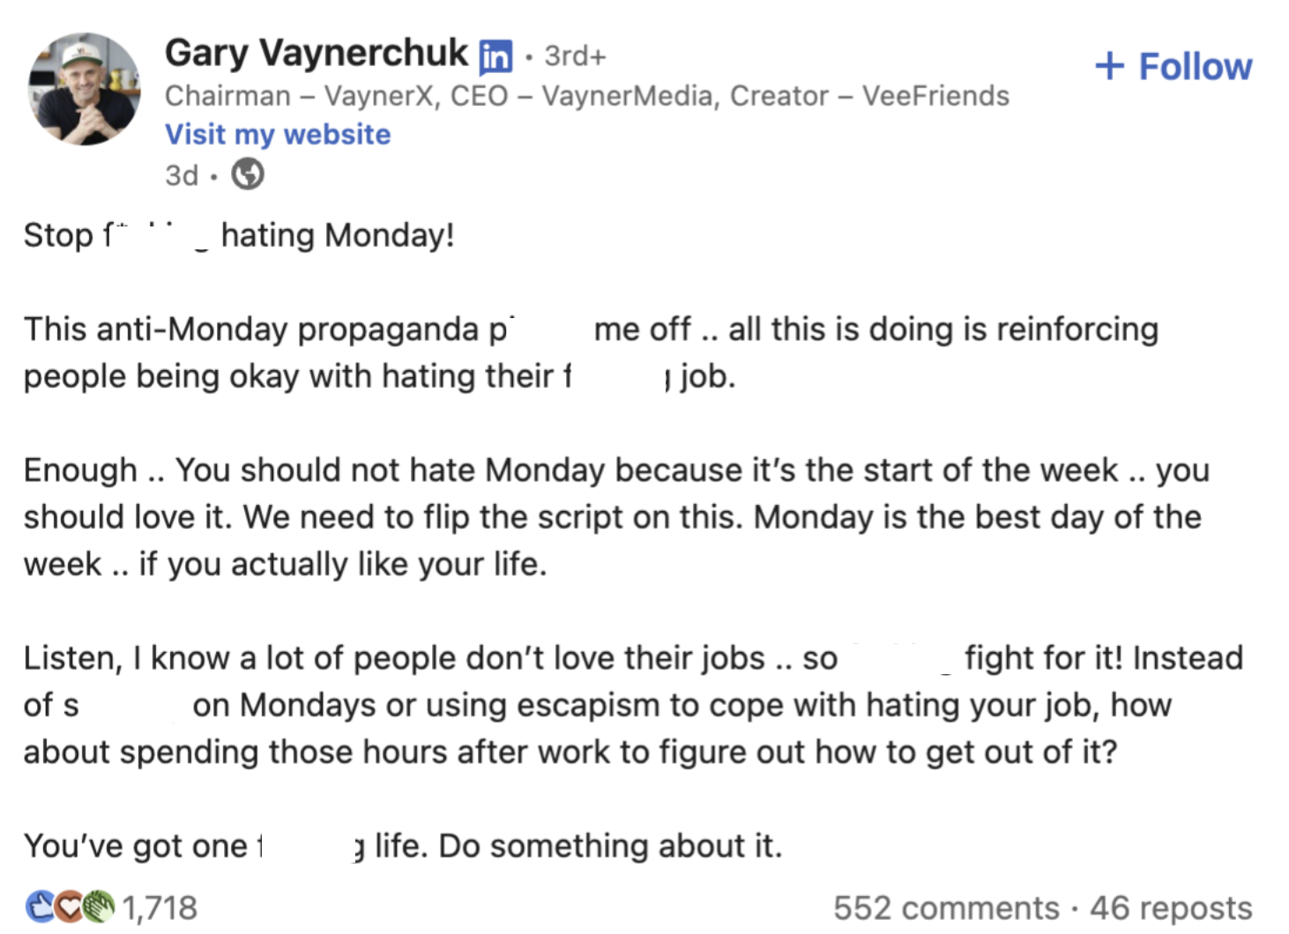Screen dimensions: 1289x934
Task: Click the '3rd+' connection degree label
Action: point(575,56)
